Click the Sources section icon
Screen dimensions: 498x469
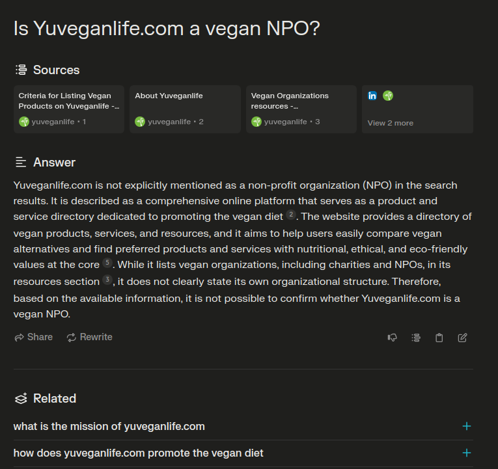pyautogui.click(x=21, y=70)
